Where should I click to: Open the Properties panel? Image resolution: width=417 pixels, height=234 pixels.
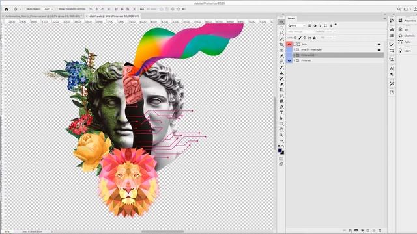point(407,21)
